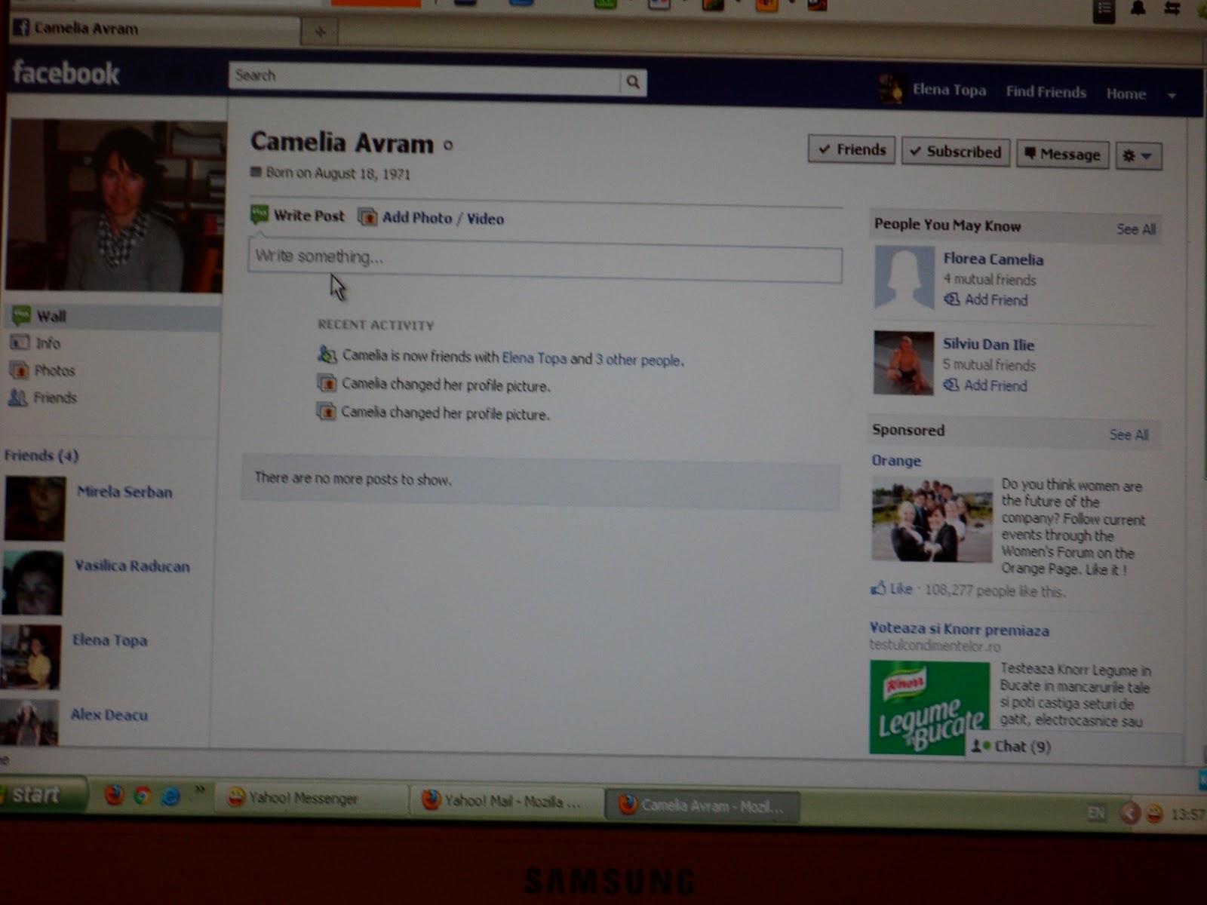Click the search magnifier button
This screenshot has height=905, width=1207.
click(633, 81)
